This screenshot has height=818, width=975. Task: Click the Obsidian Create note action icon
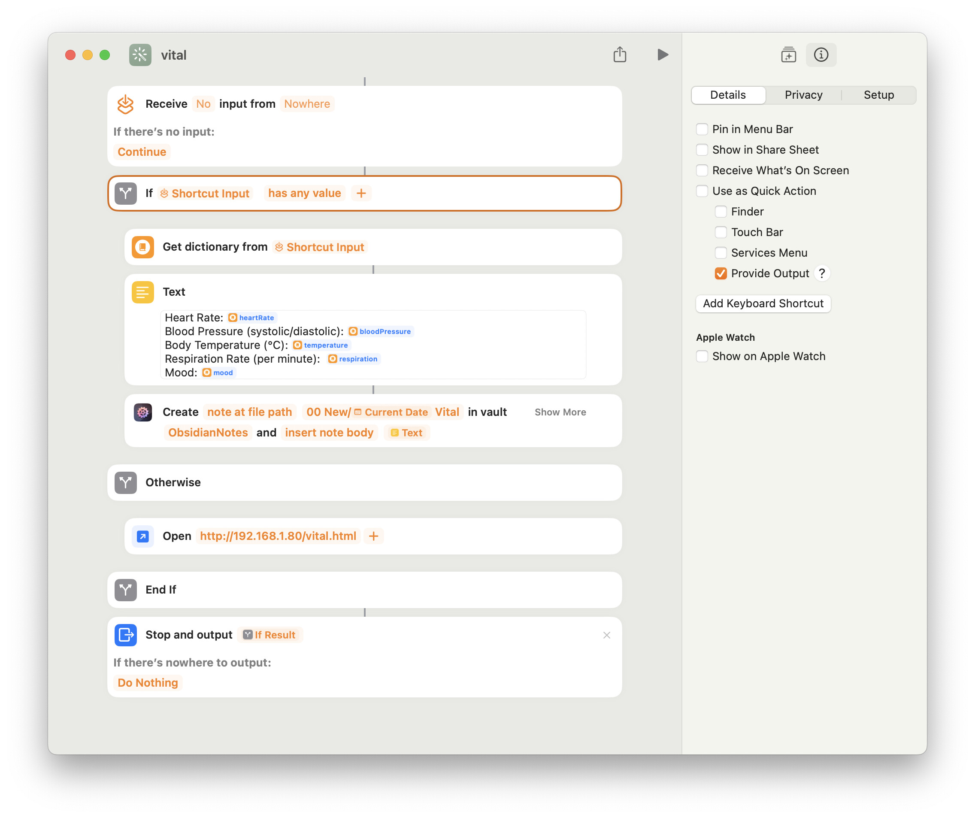click(142, 412)
